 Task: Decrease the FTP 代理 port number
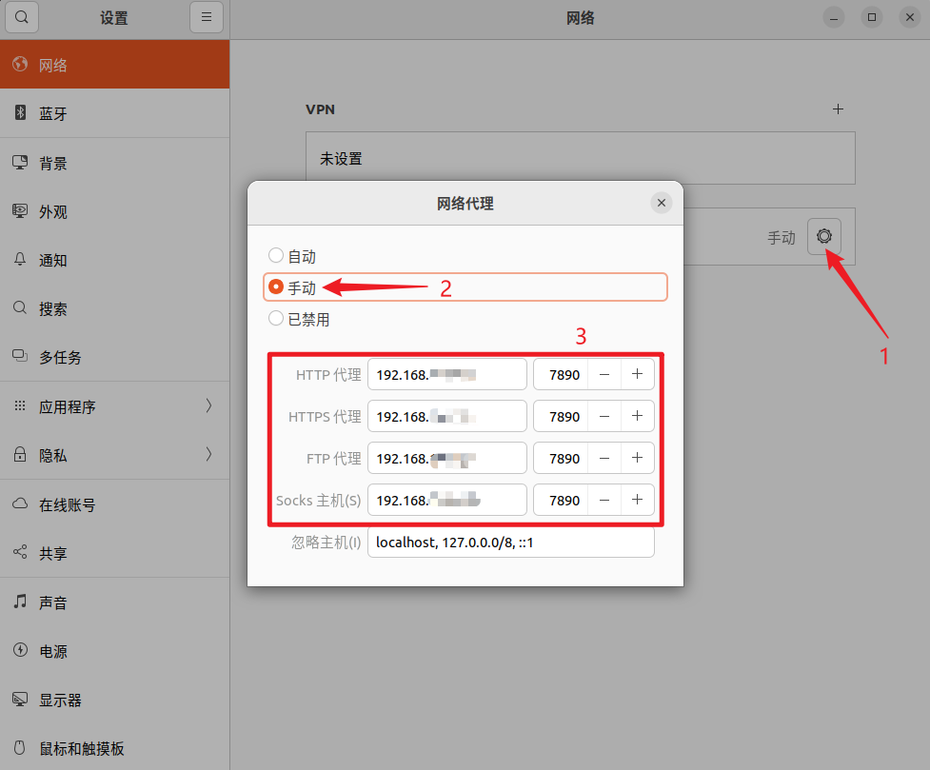point(604,458)
